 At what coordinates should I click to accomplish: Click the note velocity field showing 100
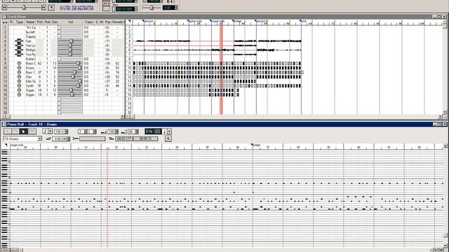click(x=112, y=132)
